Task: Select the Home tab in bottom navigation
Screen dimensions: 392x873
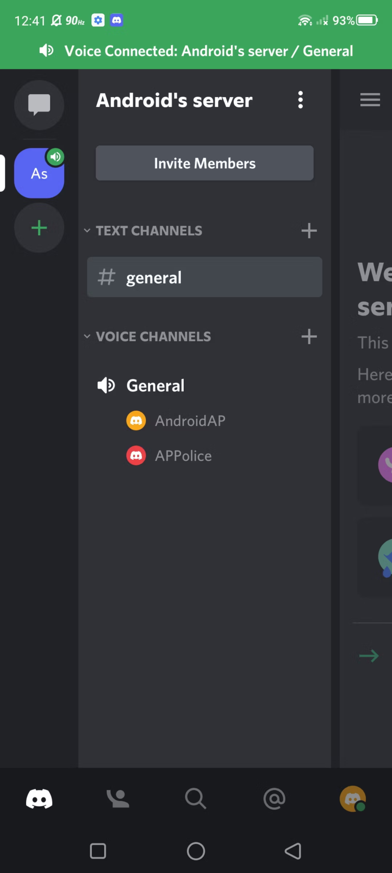Action: point(39,798)
